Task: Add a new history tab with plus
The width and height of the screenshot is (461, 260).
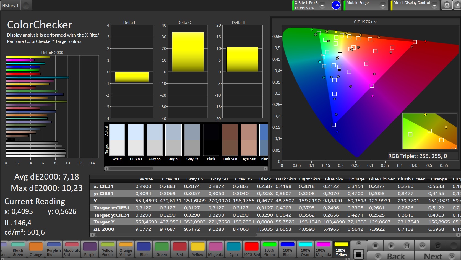Action: (26, 6)
